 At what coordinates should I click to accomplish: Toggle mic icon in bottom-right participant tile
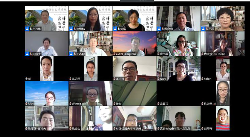pos(202,128)
